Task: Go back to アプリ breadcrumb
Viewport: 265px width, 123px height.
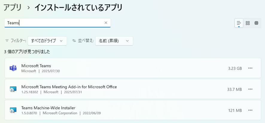Action: click(13, 7)
